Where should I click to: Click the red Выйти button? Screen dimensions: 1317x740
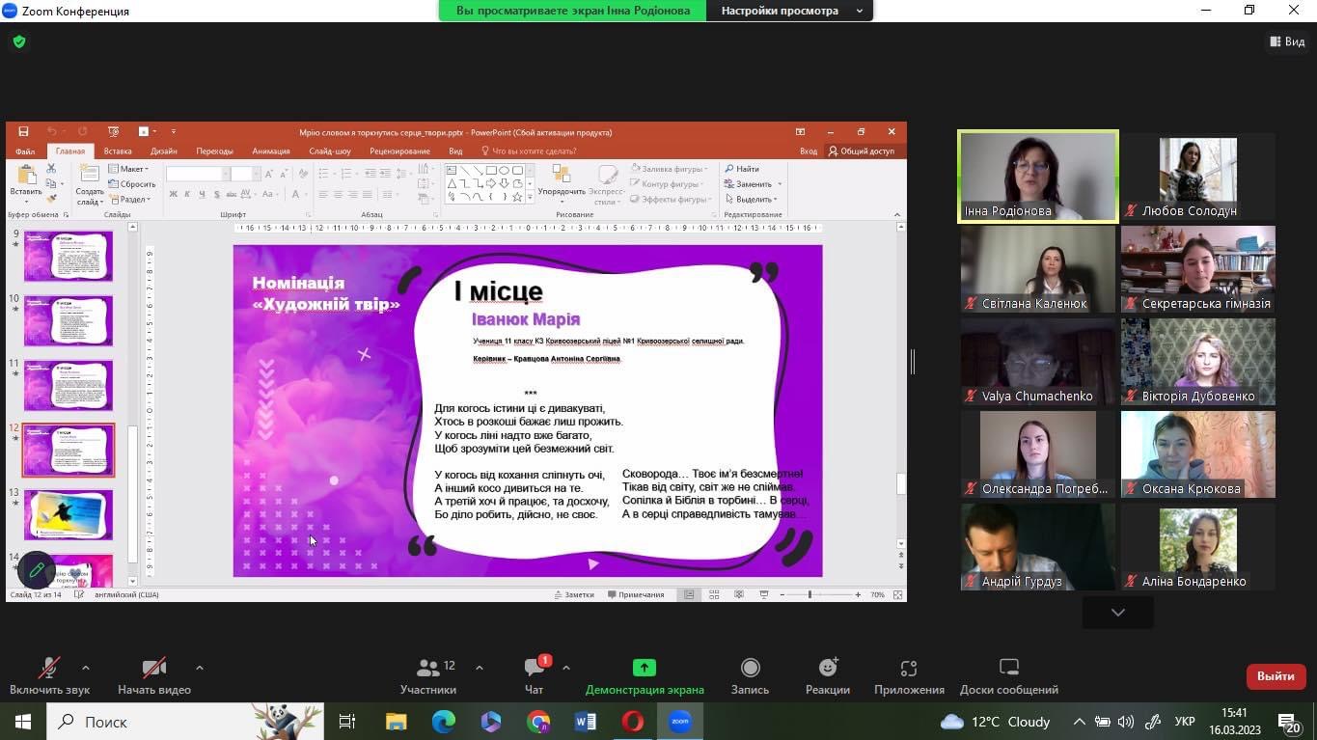1275,676
